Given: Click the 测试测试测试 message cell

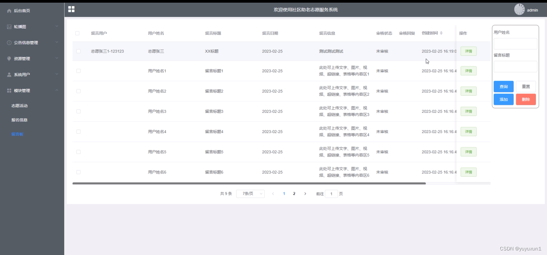Looking at the screenshot, I should (x=331, y=51).
